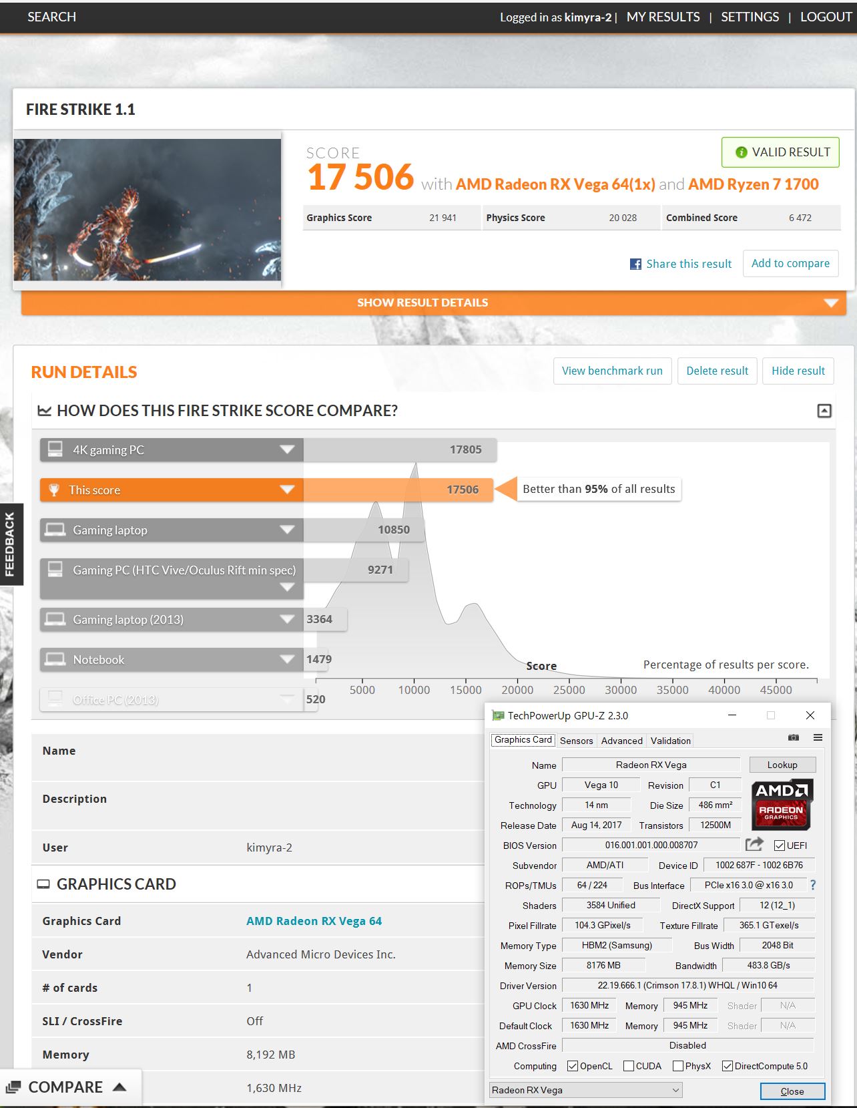Click the Bus Interface question mark icon

tap(812, 885)
